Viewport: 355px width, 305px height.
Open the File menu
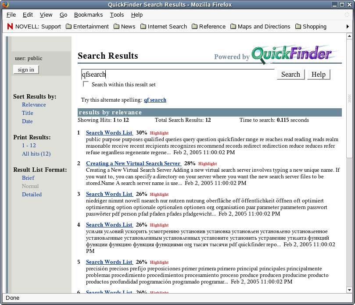[x=11, y=15]
